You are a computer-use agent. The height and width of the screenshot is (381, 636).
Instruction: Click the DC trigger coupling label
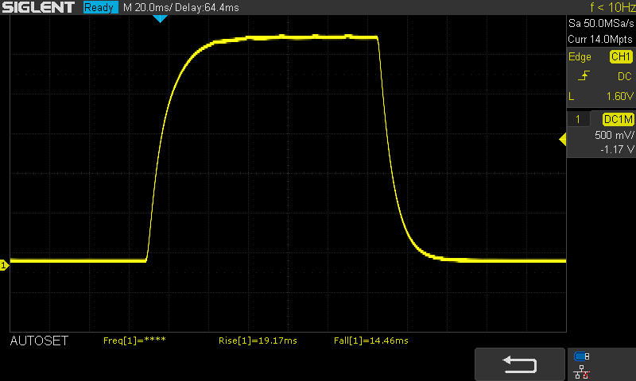point(625,76)
